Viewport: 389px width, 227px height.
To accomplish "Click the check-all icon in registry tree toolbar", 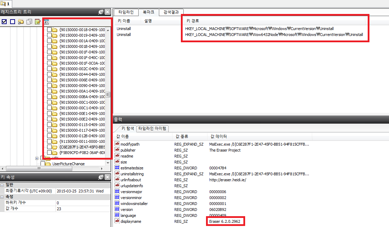I will [x=4, y=22].
